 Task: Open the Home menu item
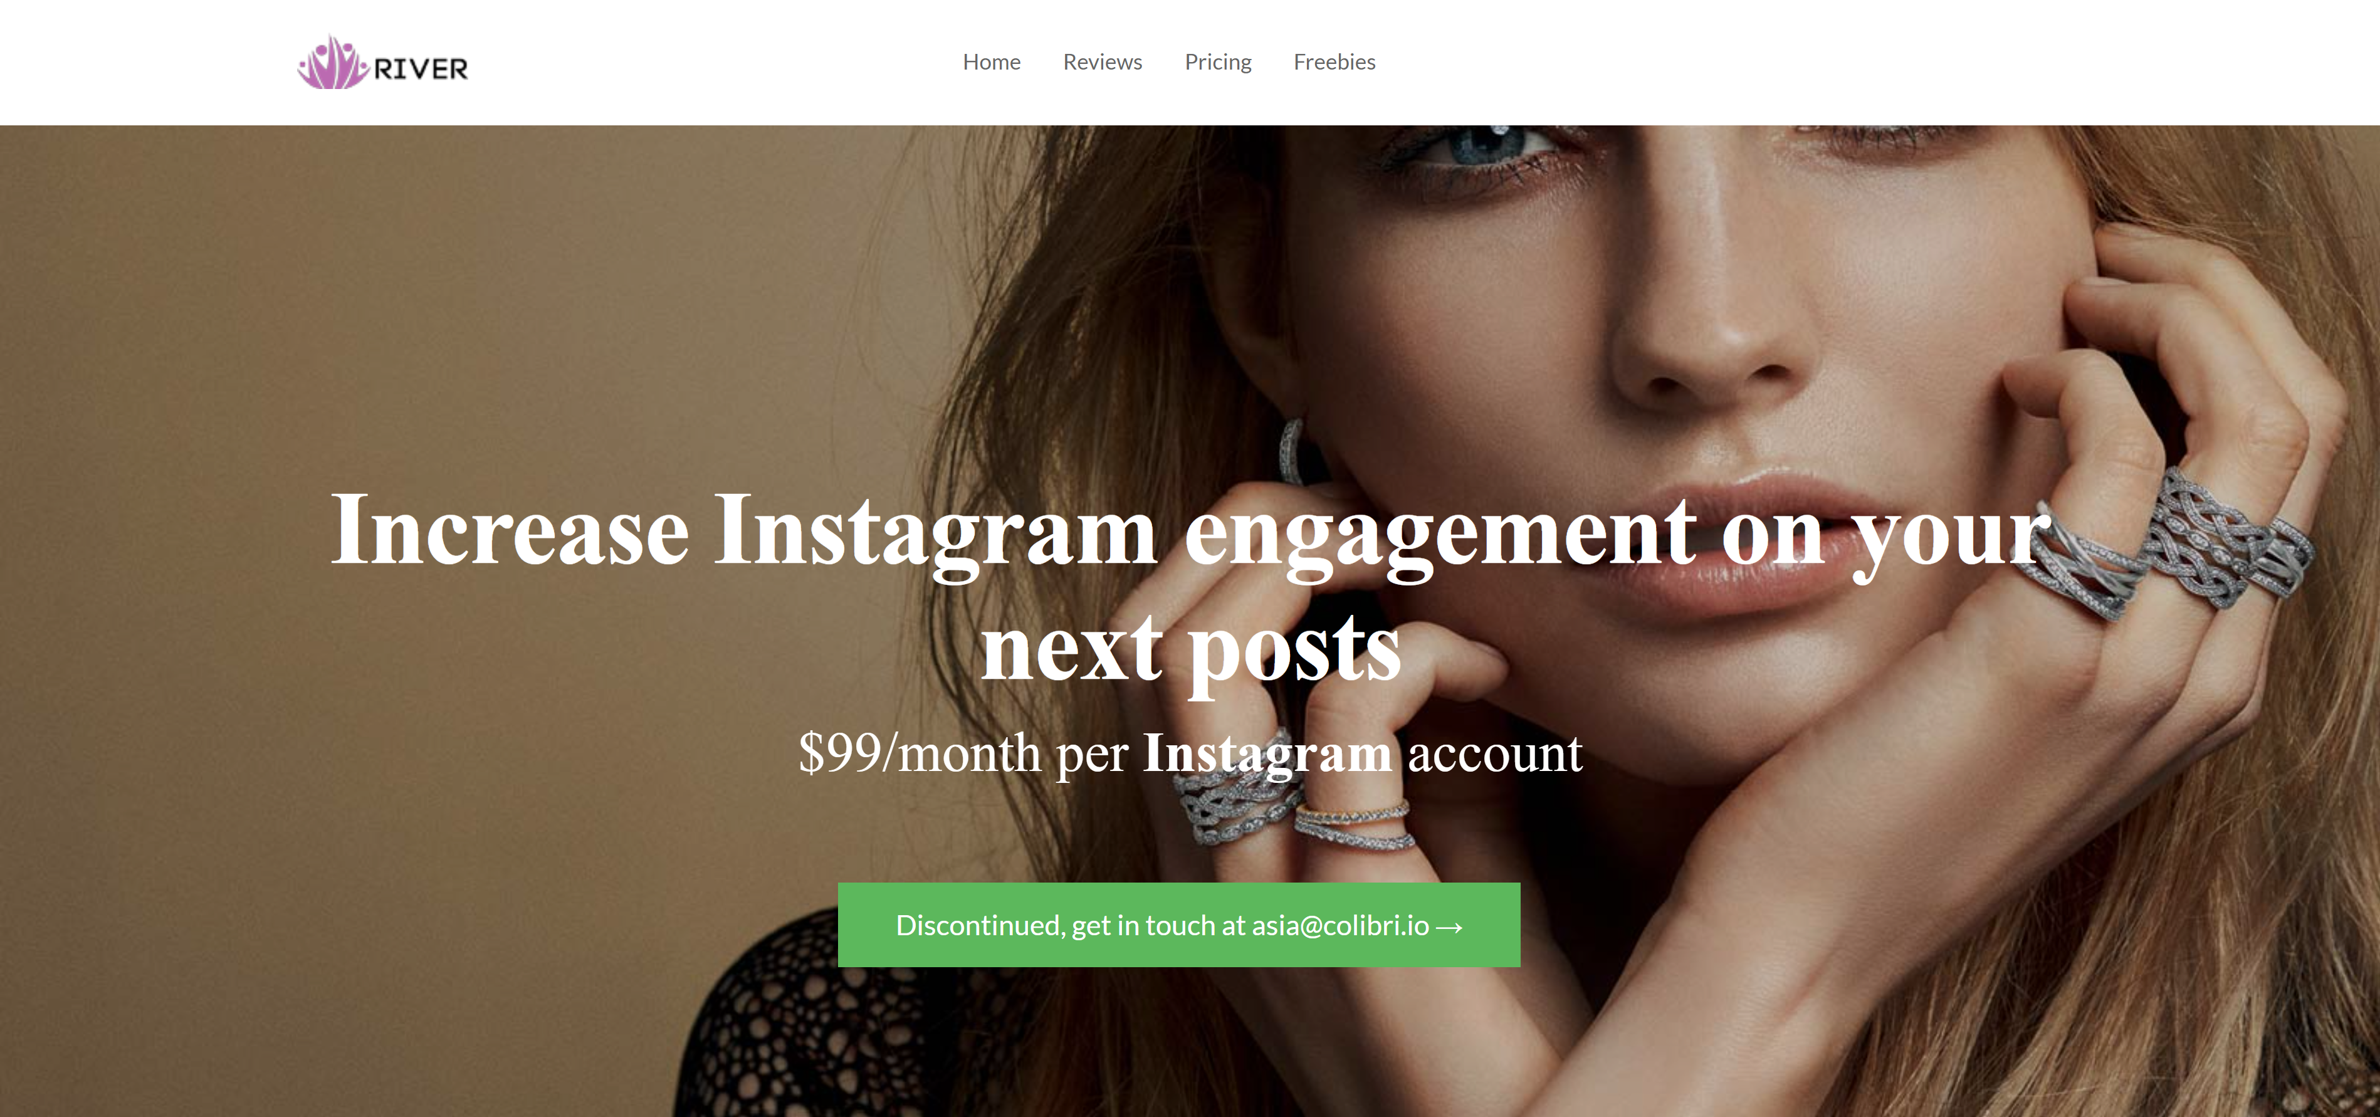click(992, 62)
